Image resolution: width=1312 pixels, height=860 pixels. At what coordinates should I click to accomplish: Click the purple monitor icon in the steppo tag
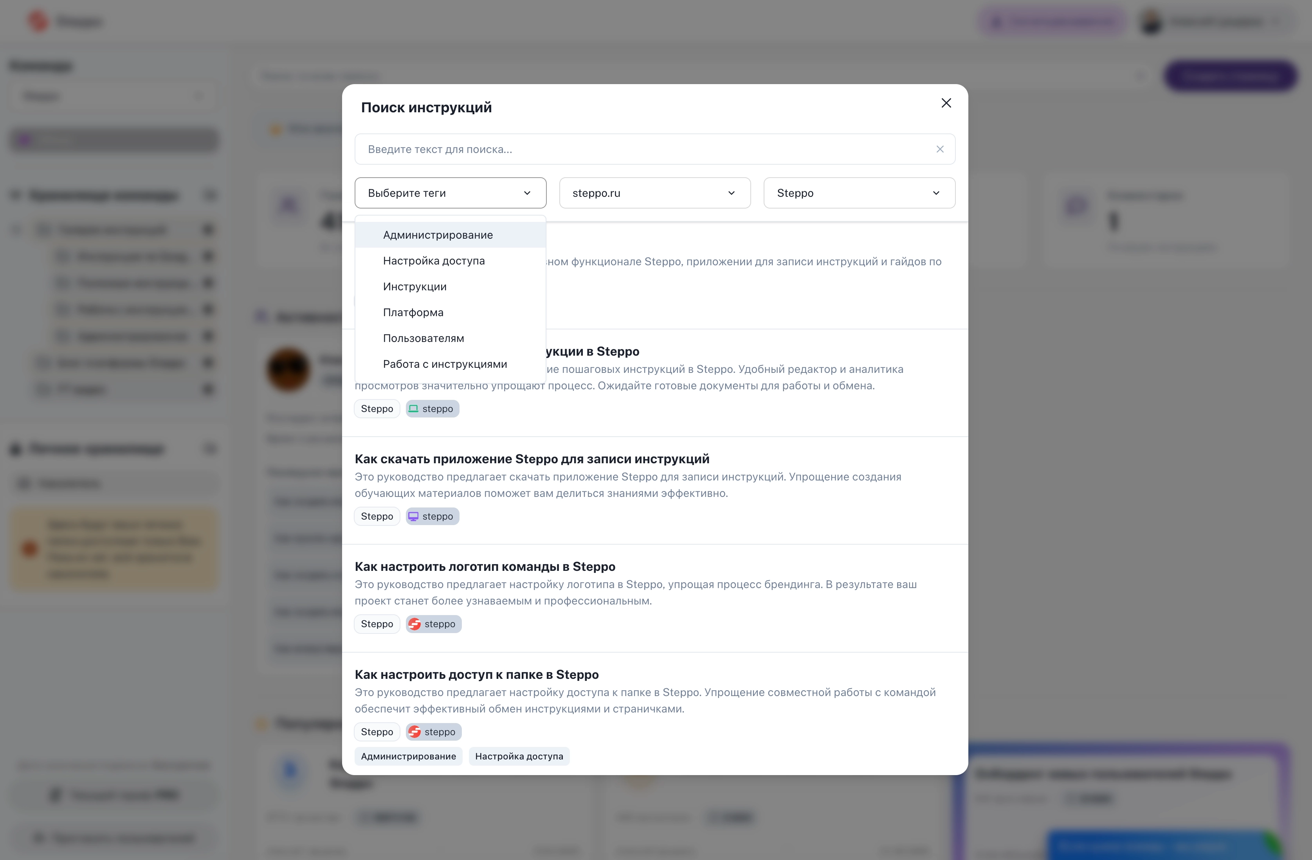click(413, 516)
